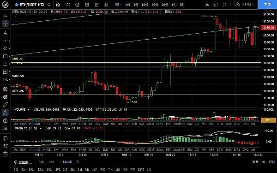Open chart settings gear icon

pyautogui.click(x=77, y=5)
